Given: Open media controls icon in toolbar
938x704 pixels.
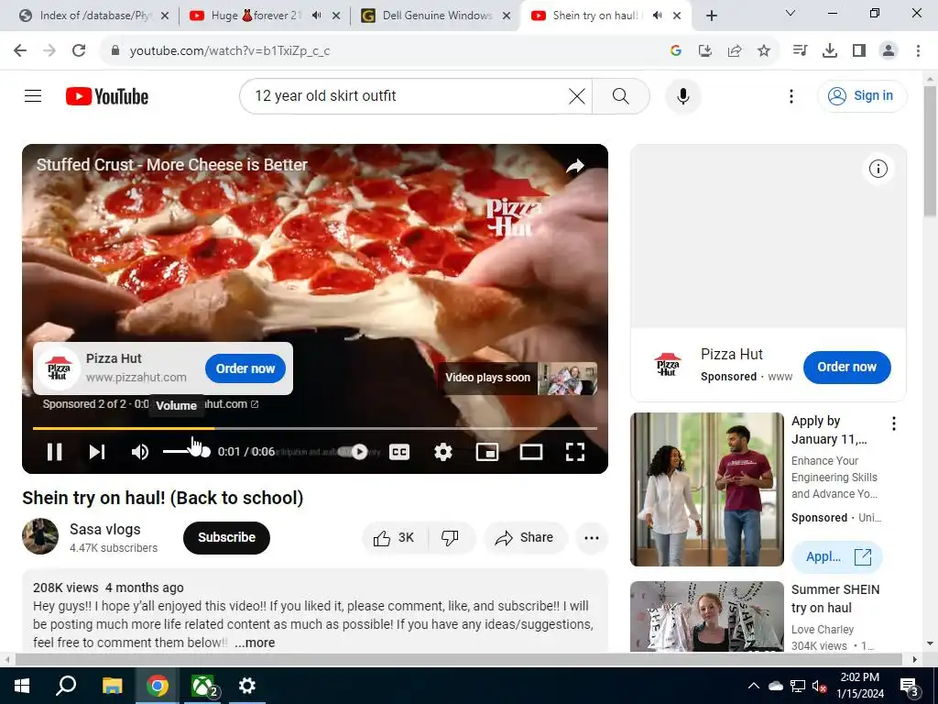Looking at the screenshot, I should [800, 51].
